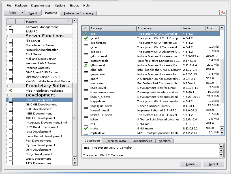Select the gdbm-devel package row
This screenshot has height=174, width=231.
(x=151, y=56)
